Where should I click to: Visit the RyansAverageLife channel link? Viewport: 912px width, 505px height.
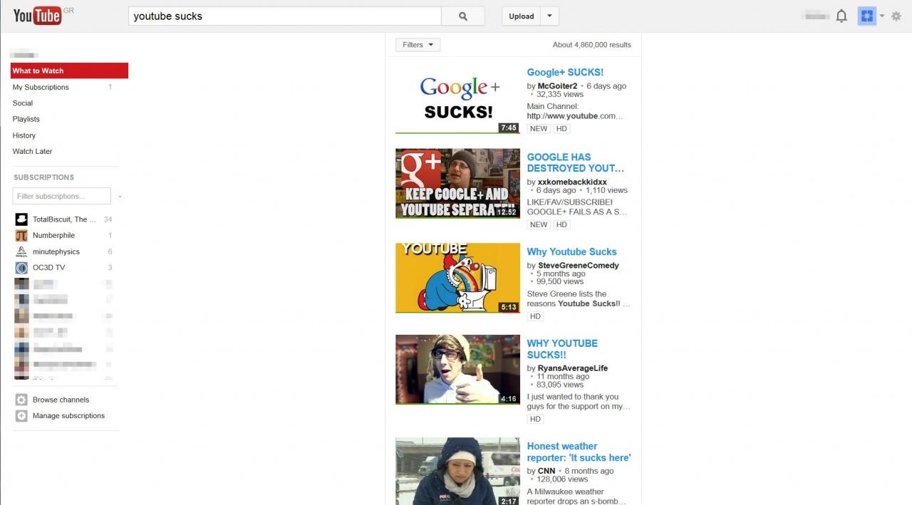[573, 368]
